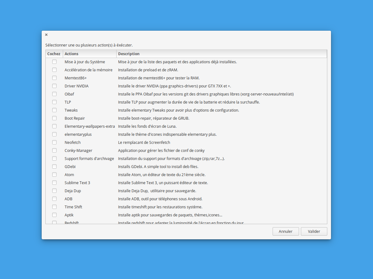The width and height of the screenshot is (373, 279).
Task: Click the GDebi action name
Action: tap(70, 166)
